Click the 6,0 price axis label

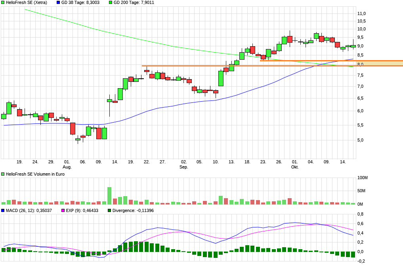point(361,111)
